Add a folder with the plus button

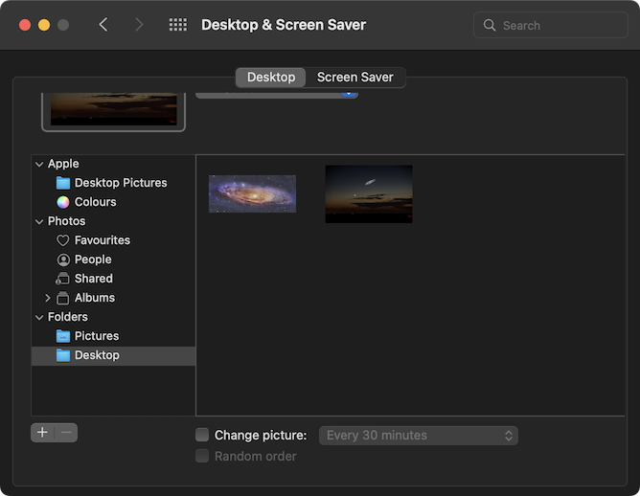[42, 433]
